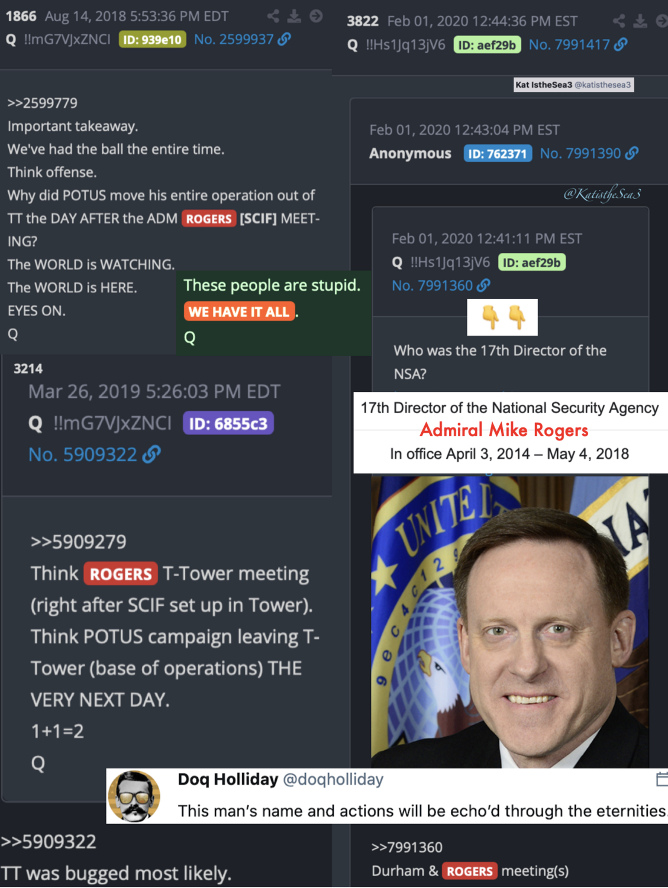Click the ID: 939e10 badge

(153, 40)
